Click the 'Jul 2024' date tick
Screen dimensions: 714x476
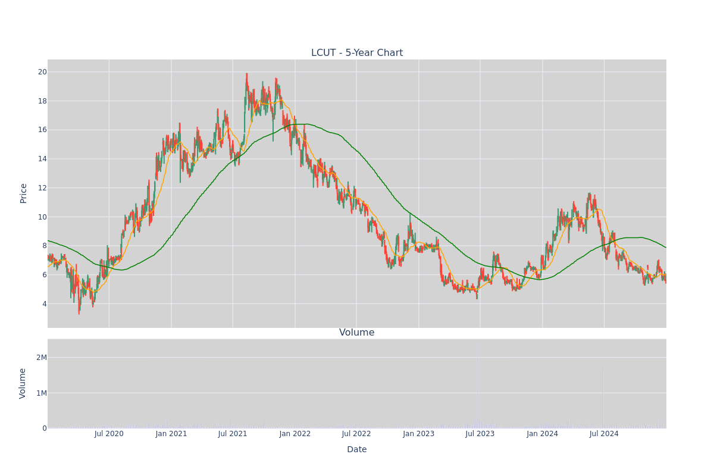pos(604,434)
